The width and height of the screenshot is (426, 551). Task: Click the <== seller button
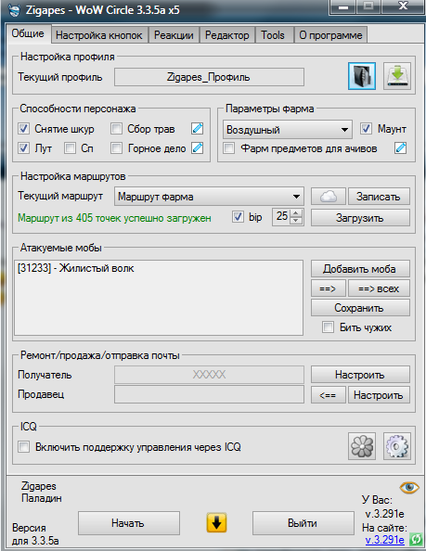click(x=329, y=395)
